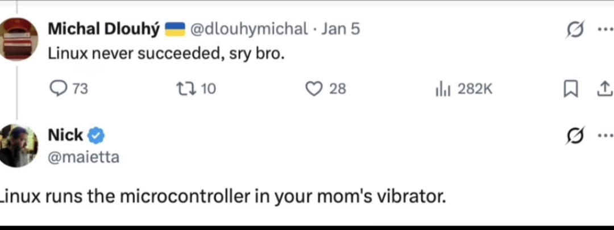Click the Grok icon on Michal's tweet
The image size is (614, 230).
pos(575,30)
